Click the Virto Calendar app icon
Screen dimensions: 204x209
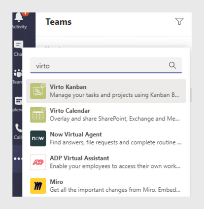pyautogui.click(x=38, y=115)
